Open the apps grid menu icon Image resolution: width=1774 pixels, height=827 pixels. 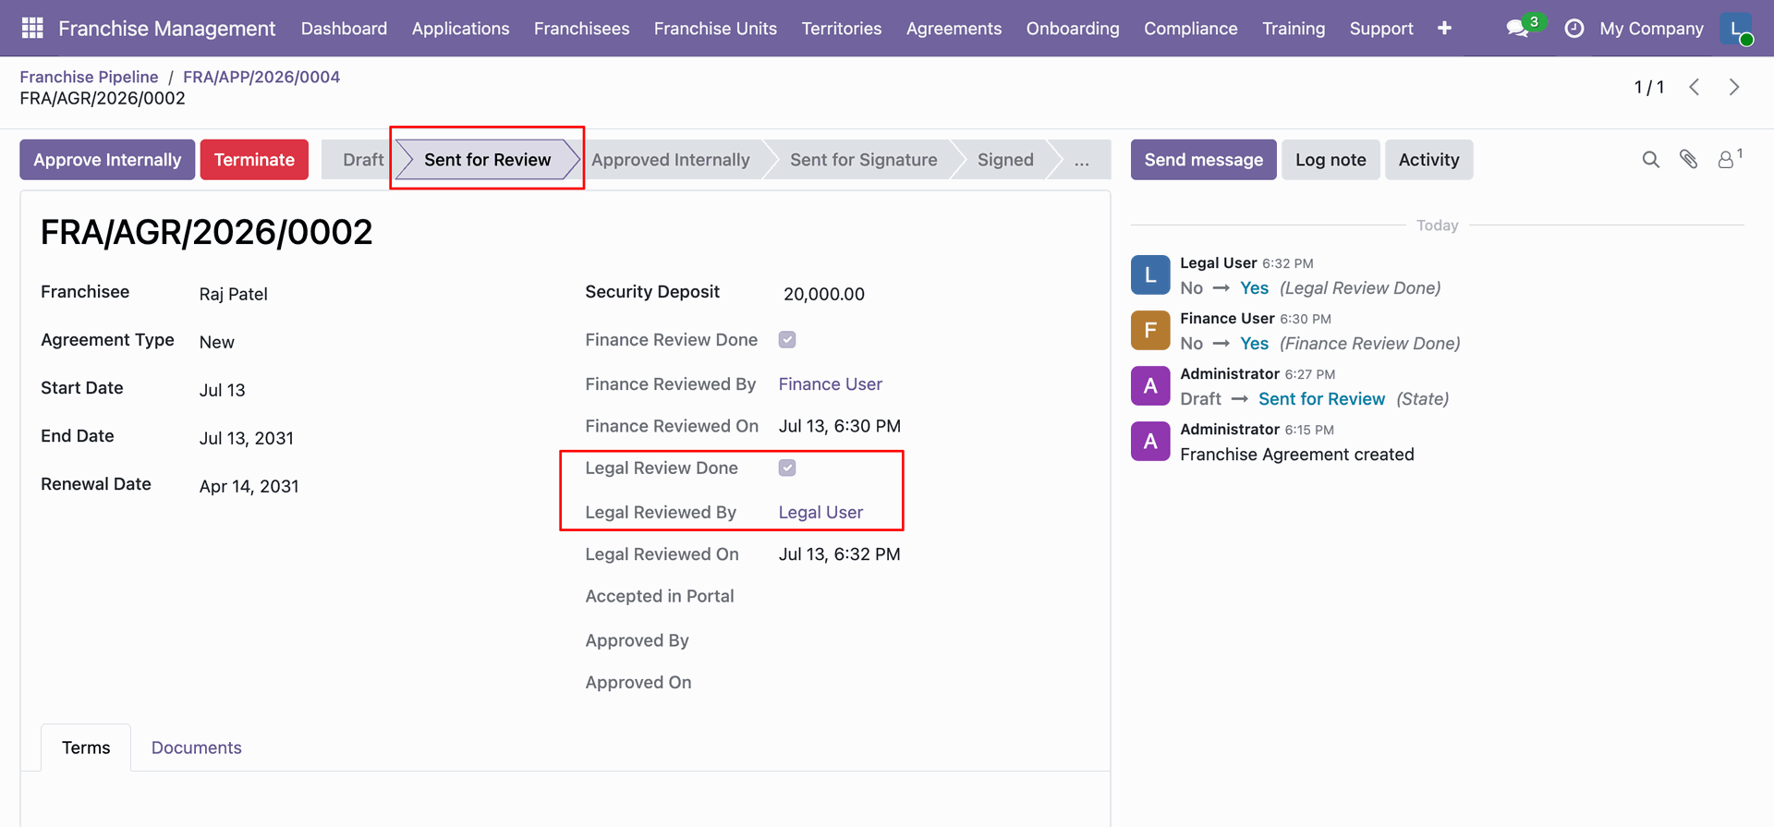click(x=32, y=29)
